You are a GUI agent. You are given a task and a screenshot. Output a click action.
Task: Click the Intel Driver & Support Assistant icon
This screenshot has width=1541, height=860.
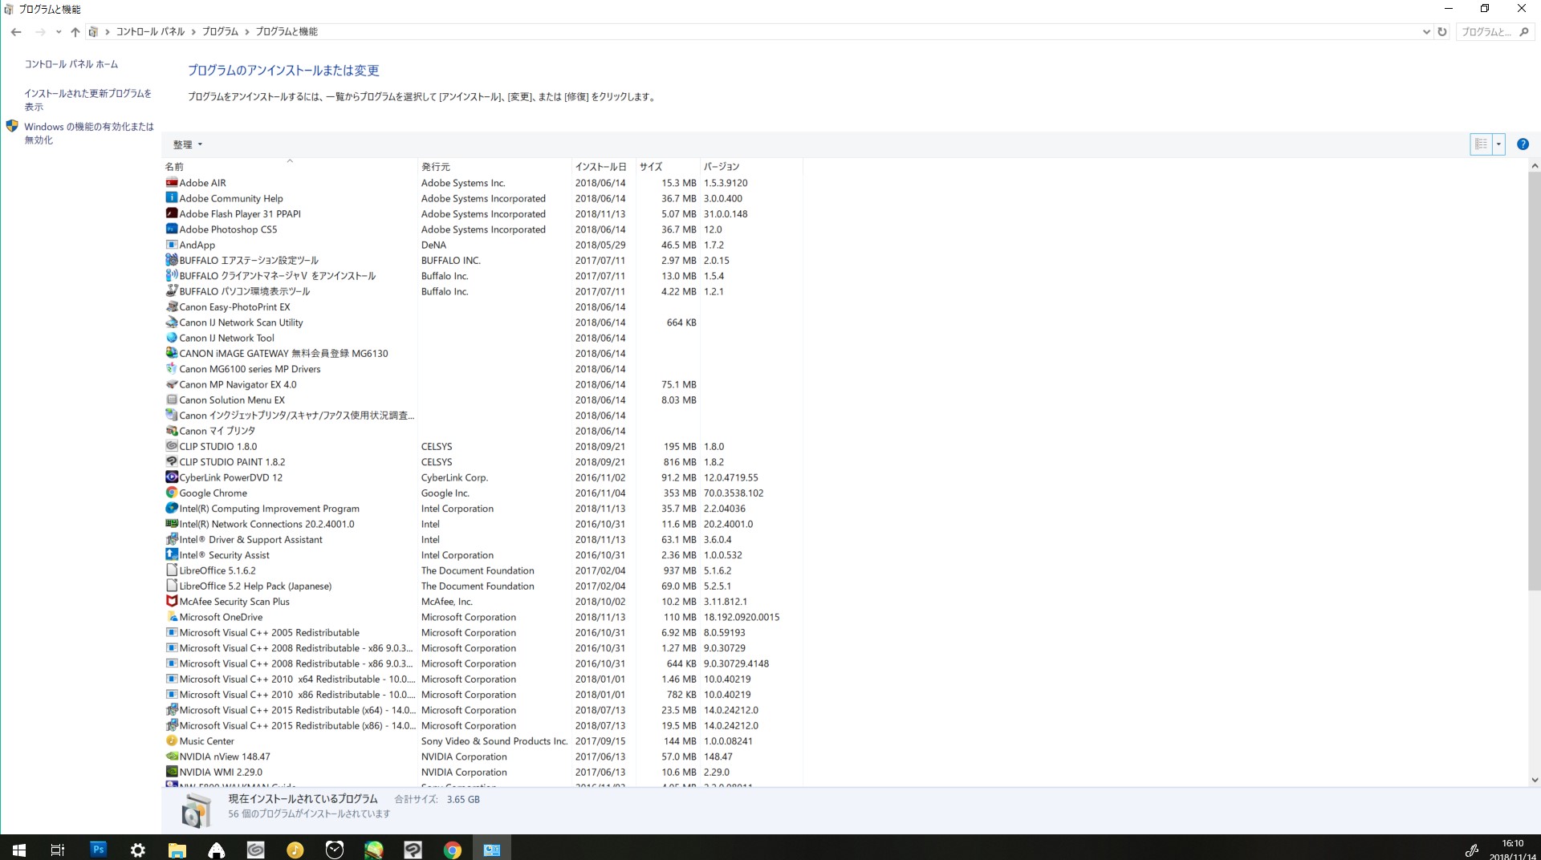coord(171,540)
